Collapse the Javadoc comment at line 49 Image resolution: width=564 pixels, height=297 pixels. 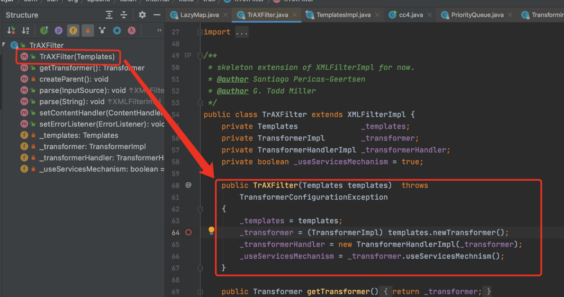click(200, 56)
